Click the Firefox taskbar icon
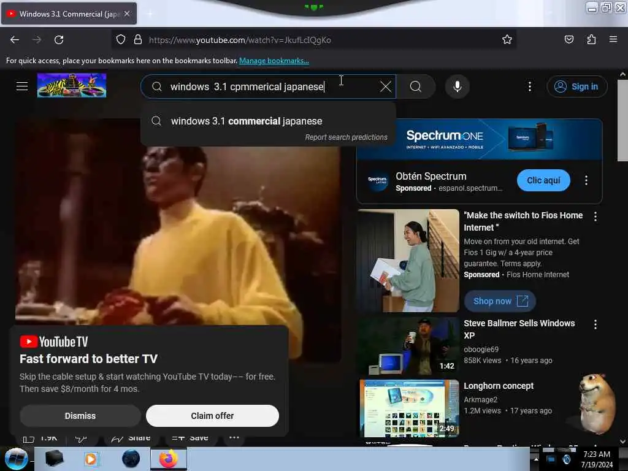 pos(169,459)
